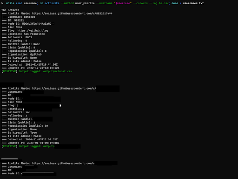Click the github.blog Blog link
238x179 pixels.
tap(33, 31)
